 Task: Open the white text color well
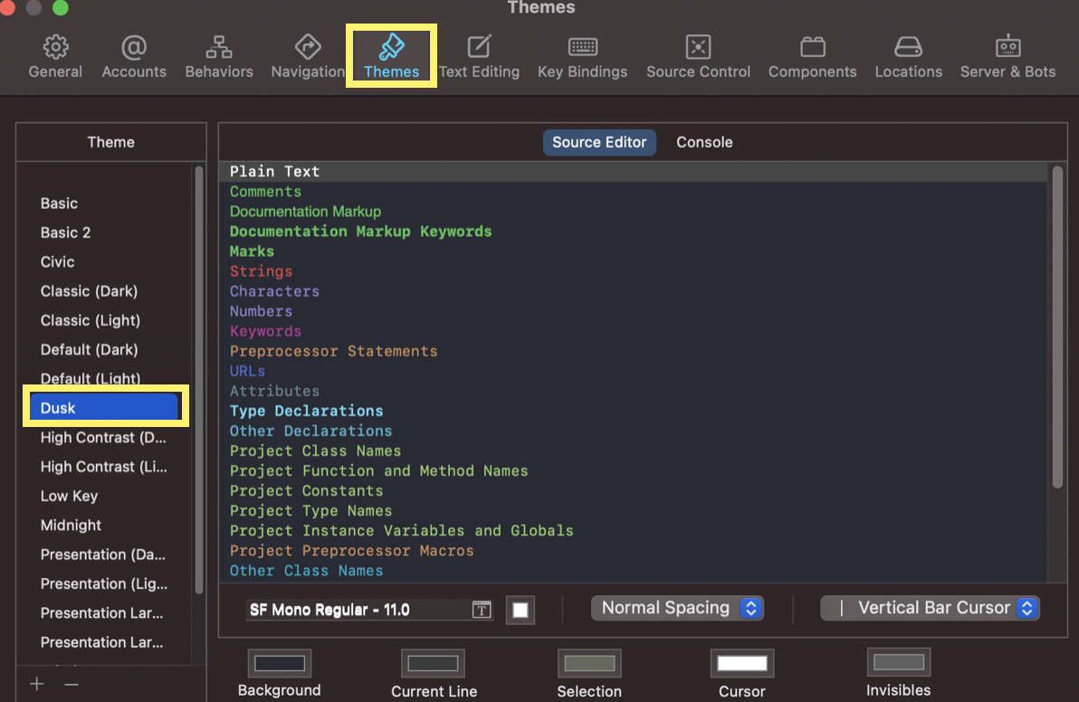point(520,610)
